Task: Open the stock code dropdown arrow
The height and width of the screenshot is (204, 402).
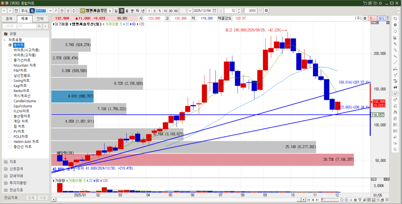Action: [x=50, y=11]
